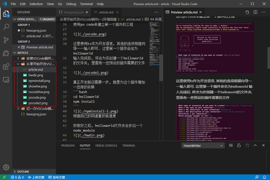This screenshot has width=270, height=180.
Task: Follow ./hwdir.png link on line 44
Action: 92,135
